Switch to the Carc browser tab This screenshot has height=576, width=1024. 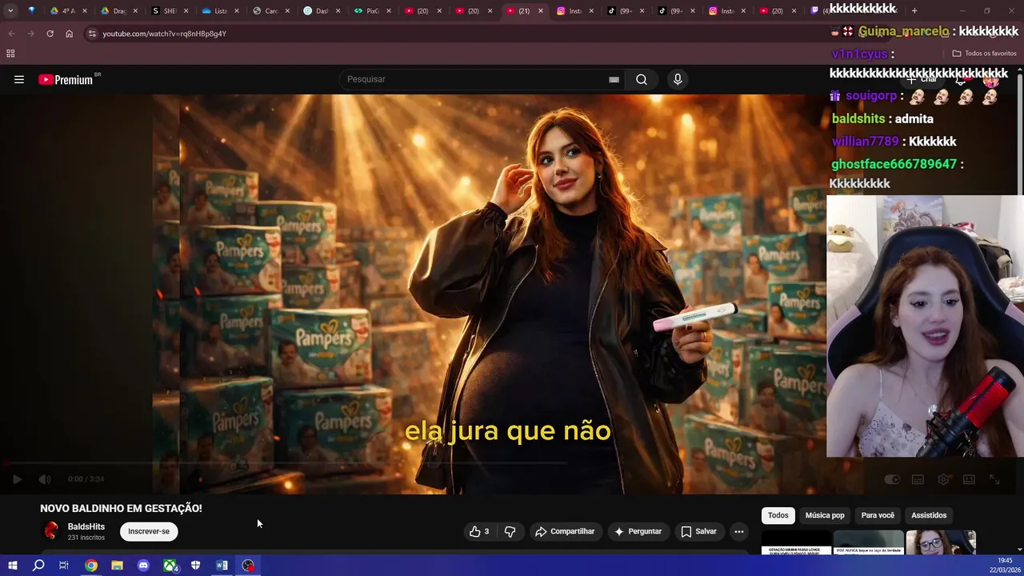tap(271, 10)
